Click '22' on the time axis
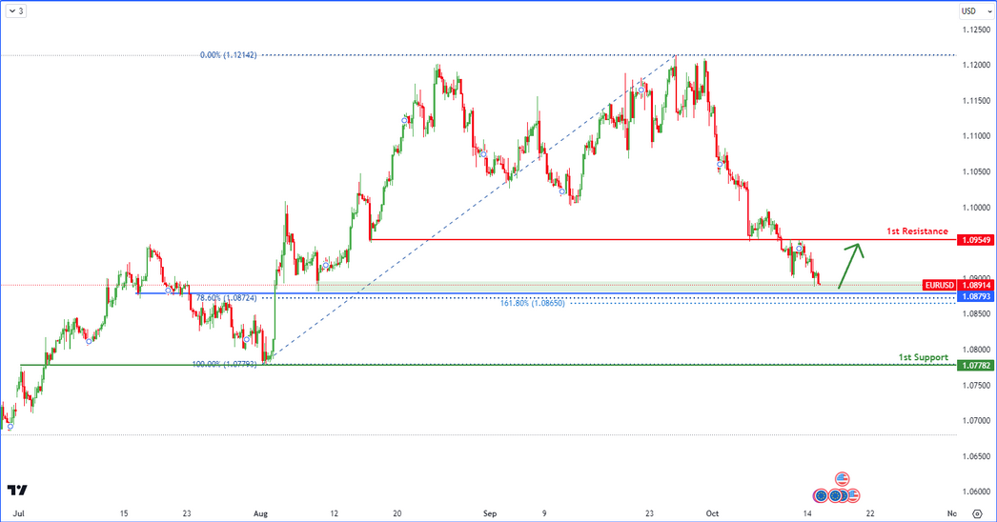The height and width of the screenshot is (522, 997). (870, 513)
